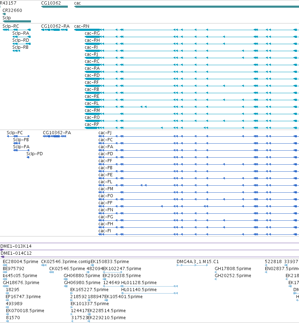Screen dimensions: 299x323
Task: Click the CG10362-RA transcript label
Action: [56, 26]
